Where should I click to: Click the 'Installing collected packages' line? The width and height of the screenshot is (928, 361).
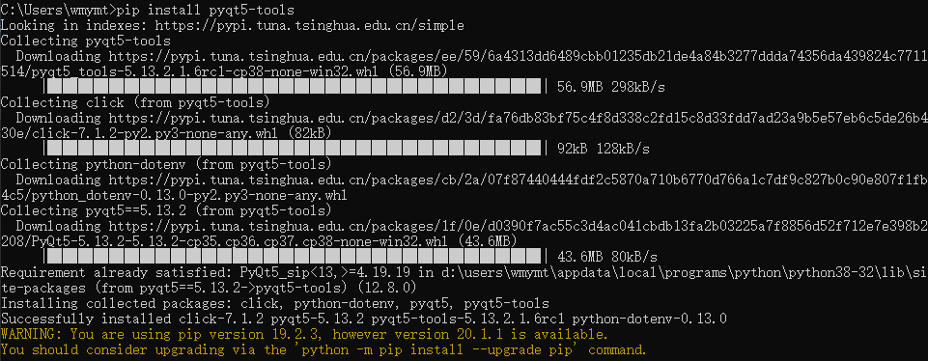tap(274, 304)
